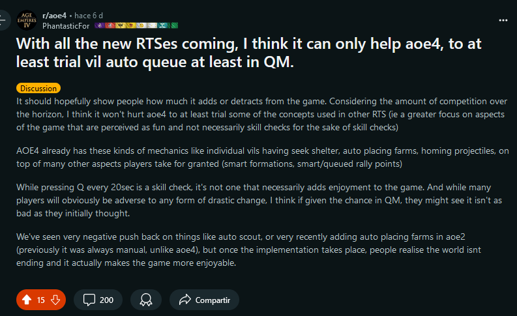Viewport: 517px width, 316px height.
Task: Open the three-dot post options menu
Action: 503,20
